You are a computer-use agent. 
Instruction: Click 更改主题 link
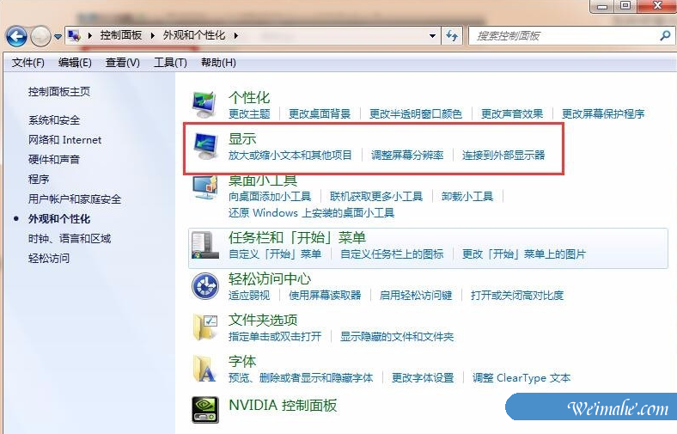click(x=249, y=114)
